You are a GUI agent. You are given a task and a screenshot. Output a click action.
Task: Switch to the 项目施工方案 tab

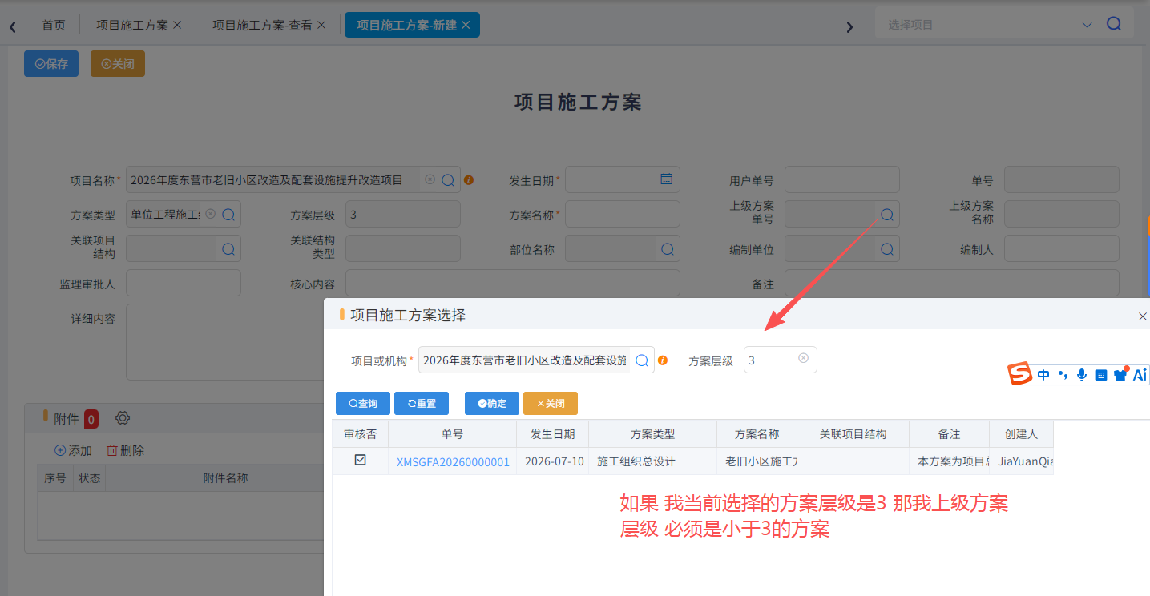pos(132,25)
